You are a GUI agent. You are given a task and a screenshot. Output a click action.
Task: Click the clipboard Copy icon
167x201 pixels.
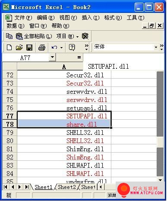[9, 36]
